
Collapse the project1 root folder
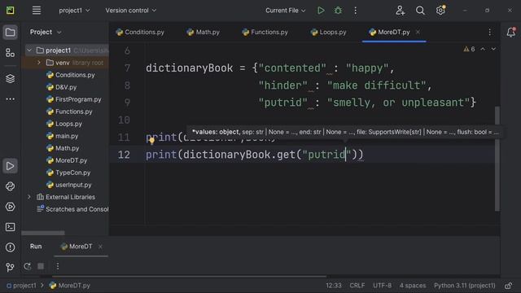point(29,50)
